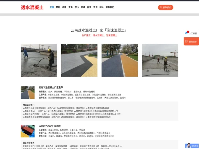199x149 pixels.
Task: Open the 普洱 nav item
Action: (x=95, y=7)
